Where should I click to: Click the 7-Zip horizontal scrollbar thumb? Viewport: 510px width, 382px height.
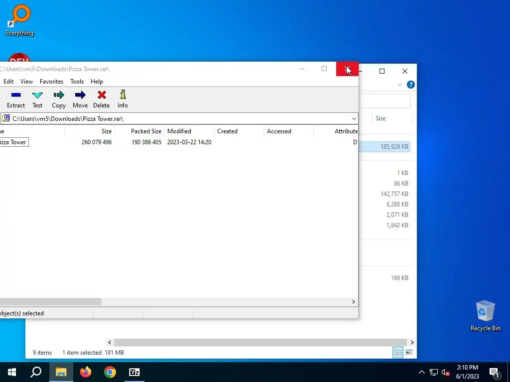(50, 302)
